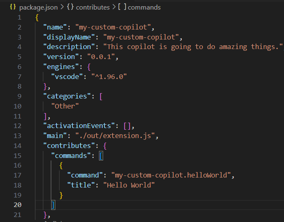Click the description string about amazing things
The width and height of the screenshot is (284, 222).
[x=193, y=47]
